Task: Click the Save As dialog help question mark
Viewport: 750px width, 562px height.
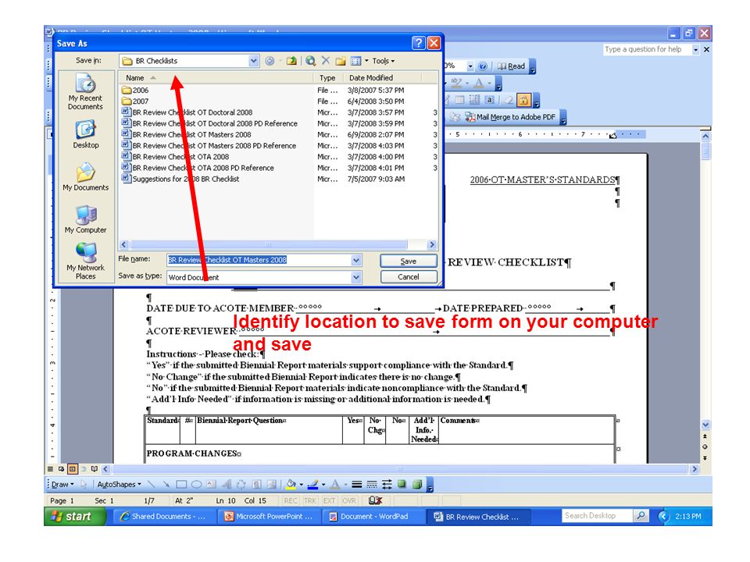Action: point(418,43)
